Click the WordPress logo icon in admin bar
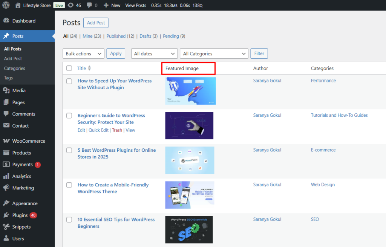386x247 pixels. (x=6, y=5)
